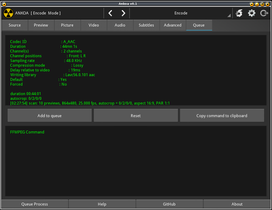This screenshot has width=272, height=210.
Task: Go forward with the right arrow
Action: coord(123,13)
